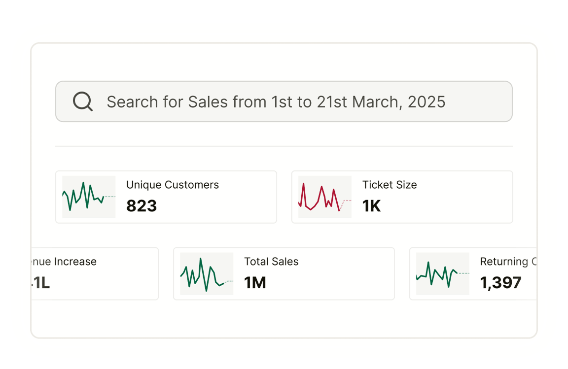The height and width of the screenshot is (369, 568).
Task: Click the Returning Customers sparkline chart
Action: [442, 273]
